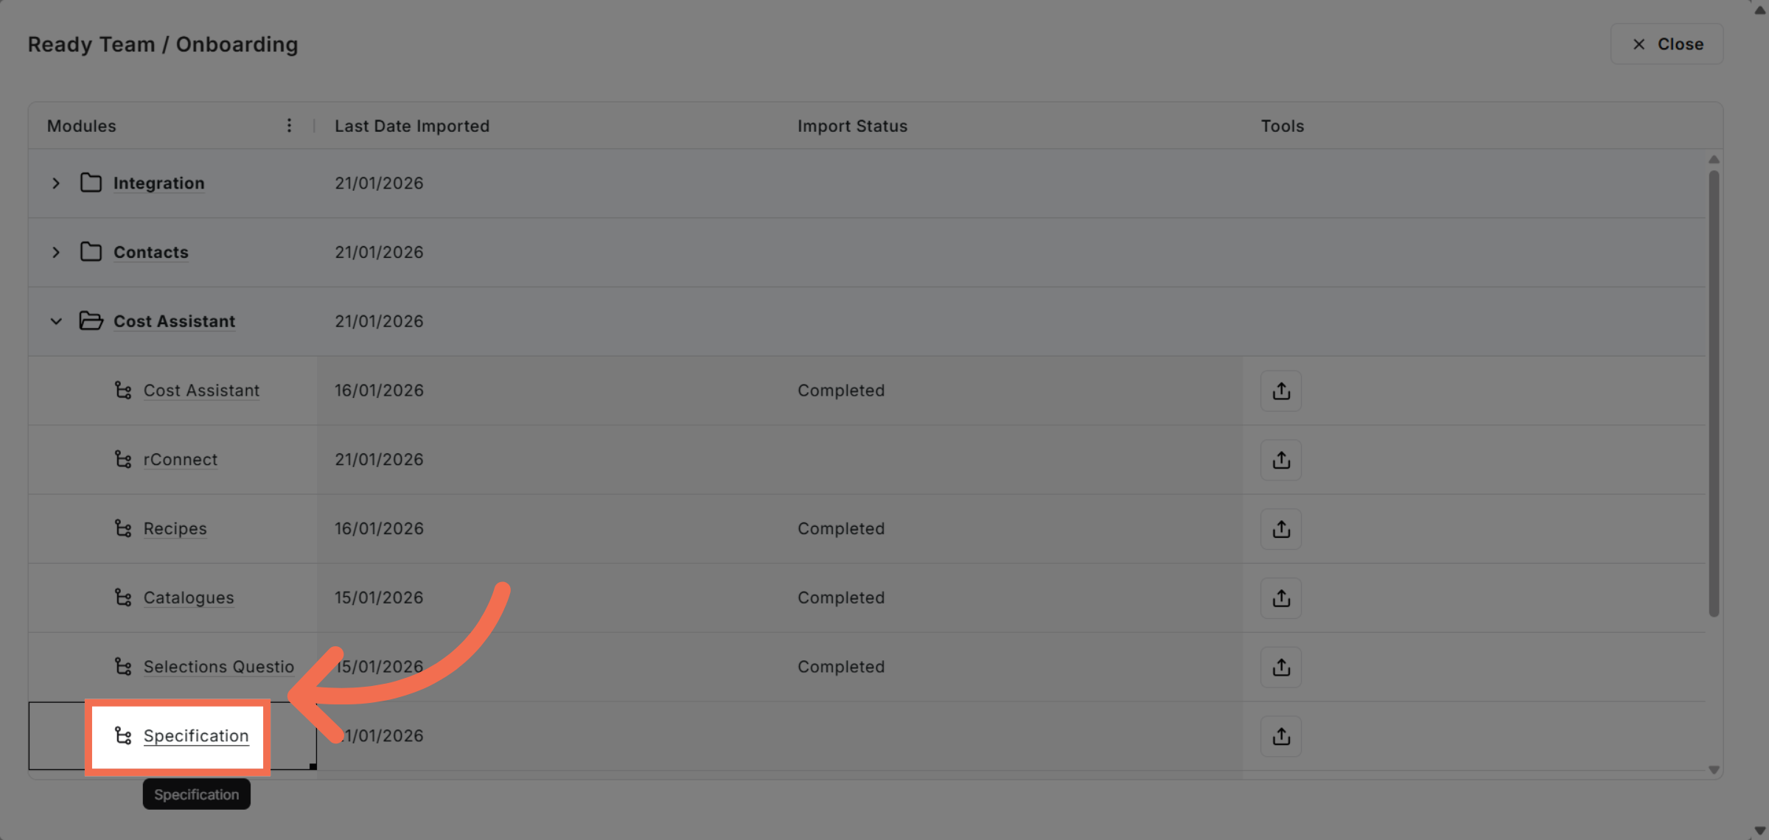1769x840 pixels.
Task: Export the Recipes module
Action: pyautogui.click(x=1280, y=528)
